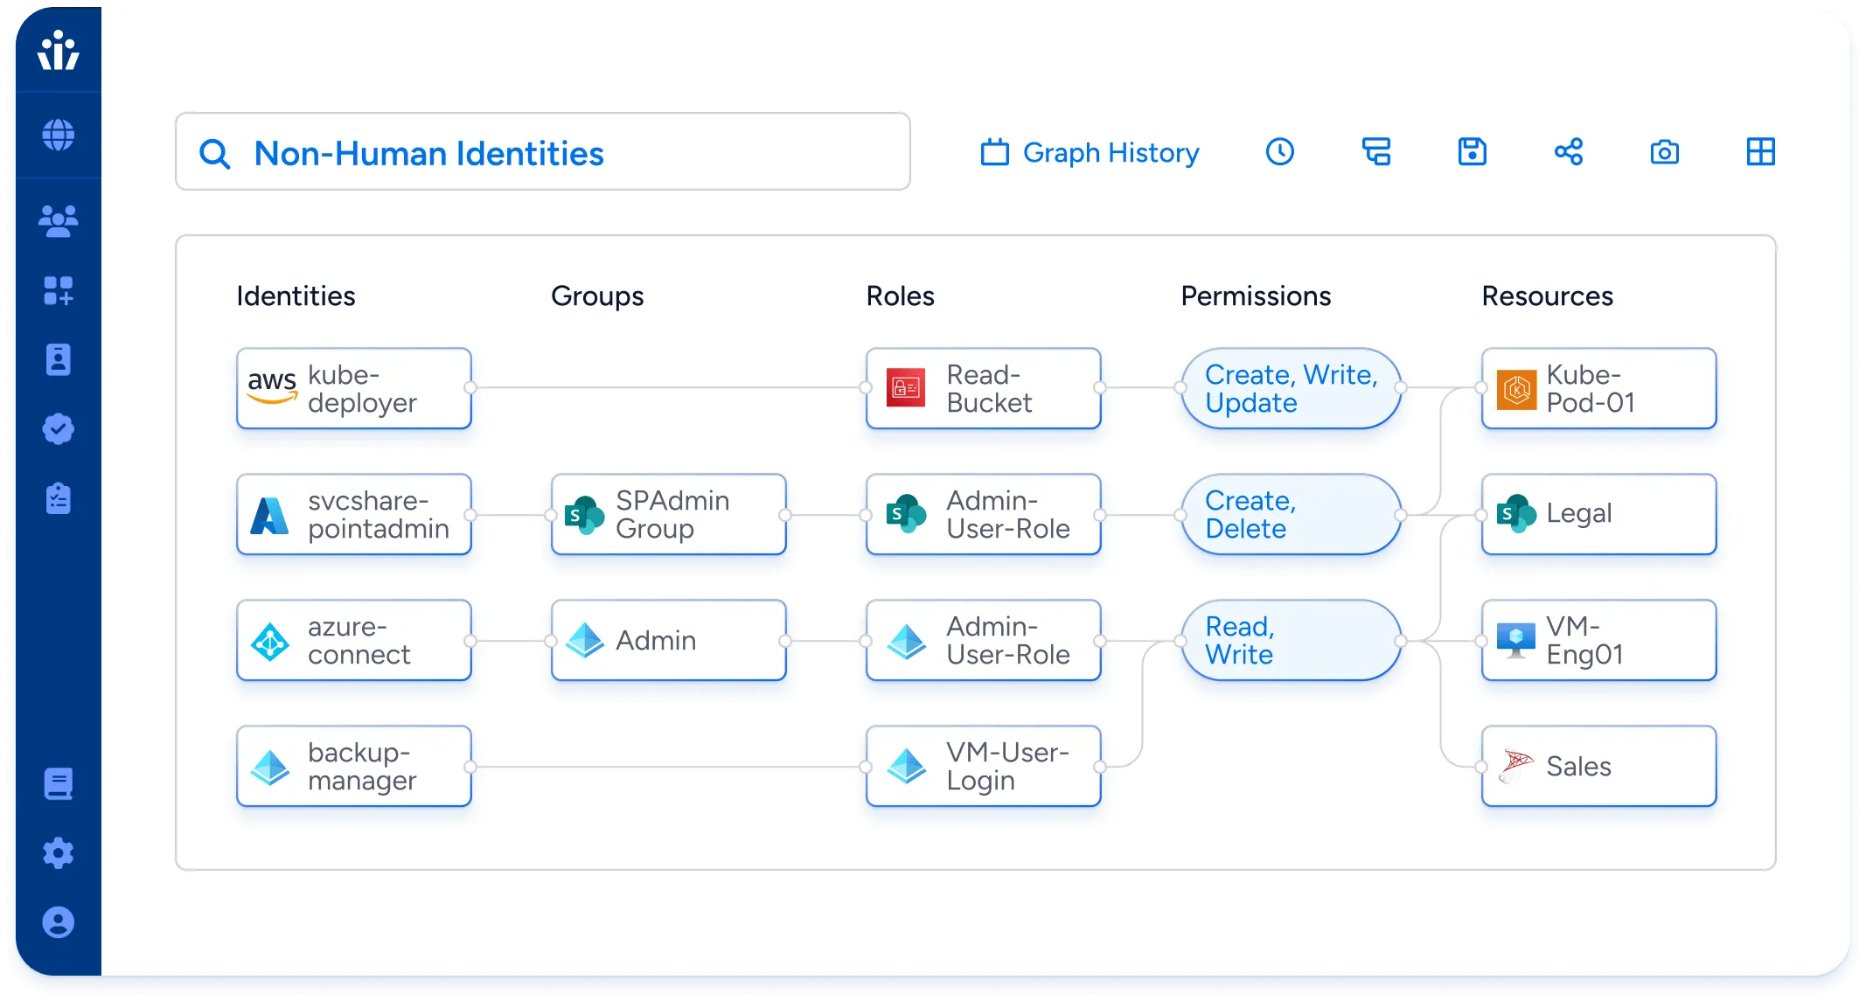Select the SPAdmin Group node
Screen dimensions: 1866x1001
[x=668, y=514]
